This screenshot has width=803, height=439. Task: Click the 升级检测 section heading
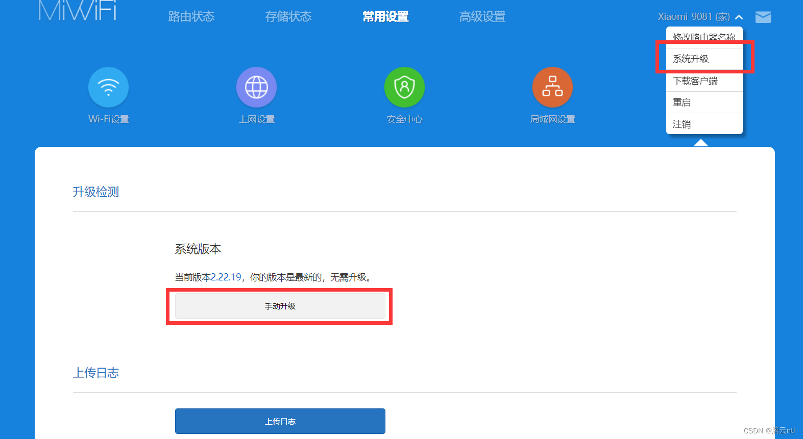point(96,192)
